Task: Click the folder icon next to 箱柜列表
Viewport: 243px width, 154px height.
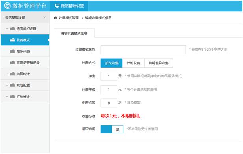Action: click(12, 51)
